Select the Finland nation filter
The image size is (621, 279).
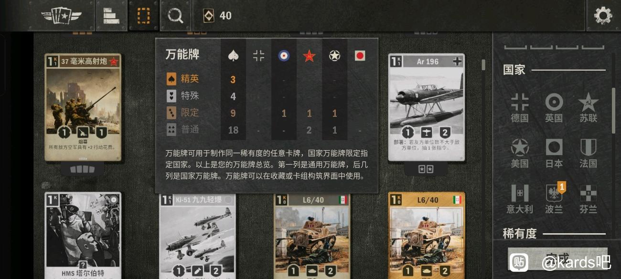point(589,199)
